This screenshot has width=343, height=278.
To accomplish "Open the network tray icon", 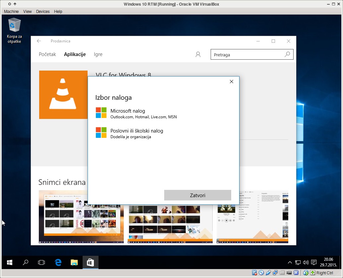I will point(298,262).
